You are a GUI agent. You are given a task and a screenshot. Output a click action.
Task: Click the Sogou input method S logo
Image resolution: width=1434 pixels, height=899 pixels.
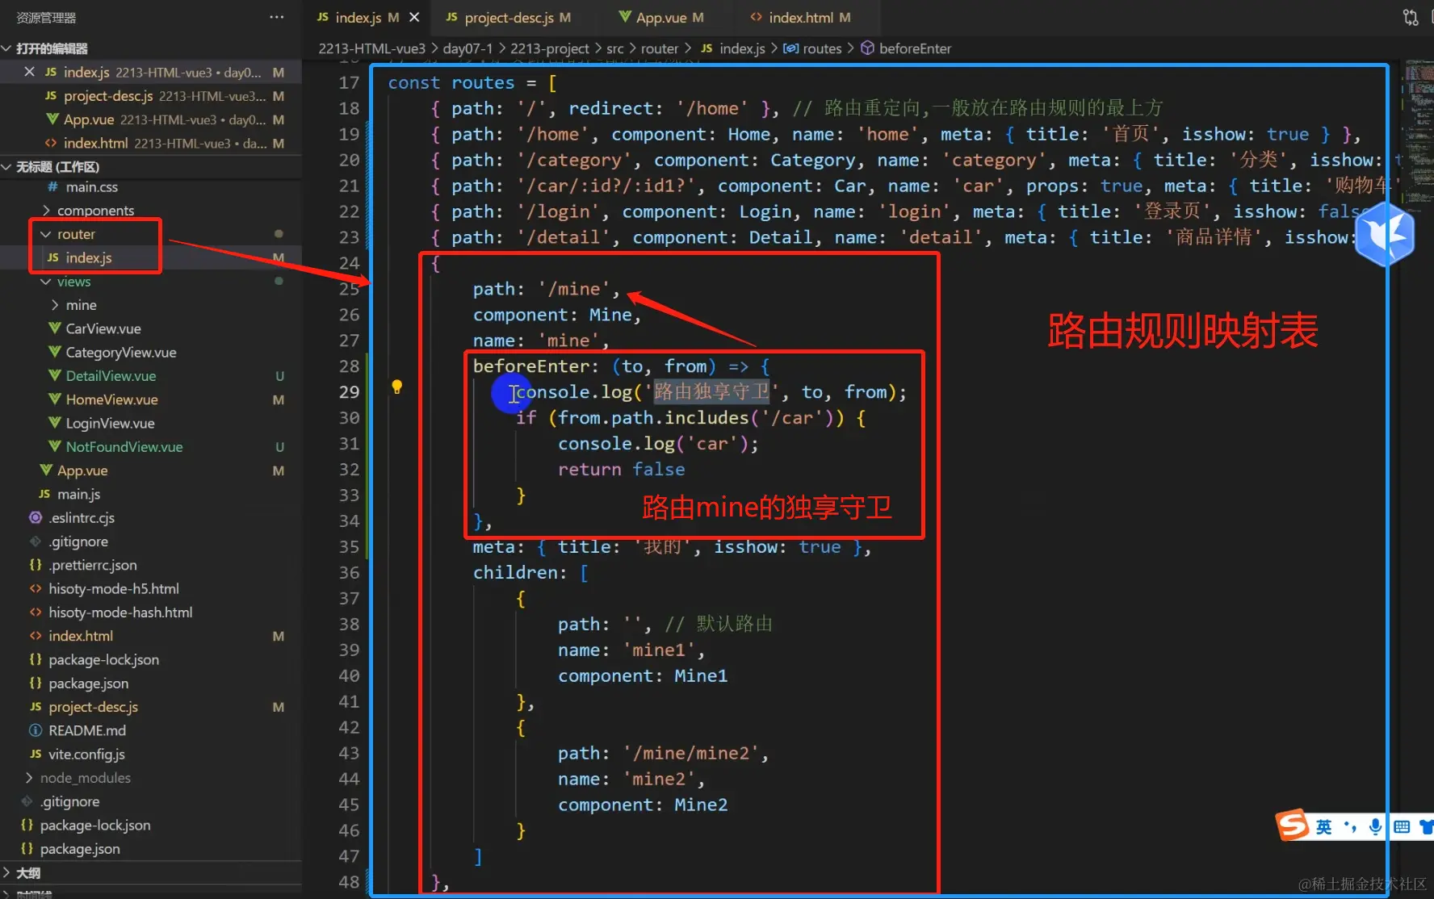pos(1291,825)
